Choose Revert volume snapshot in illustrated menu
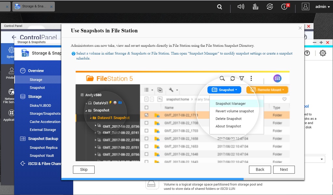 tap(235, 111)
